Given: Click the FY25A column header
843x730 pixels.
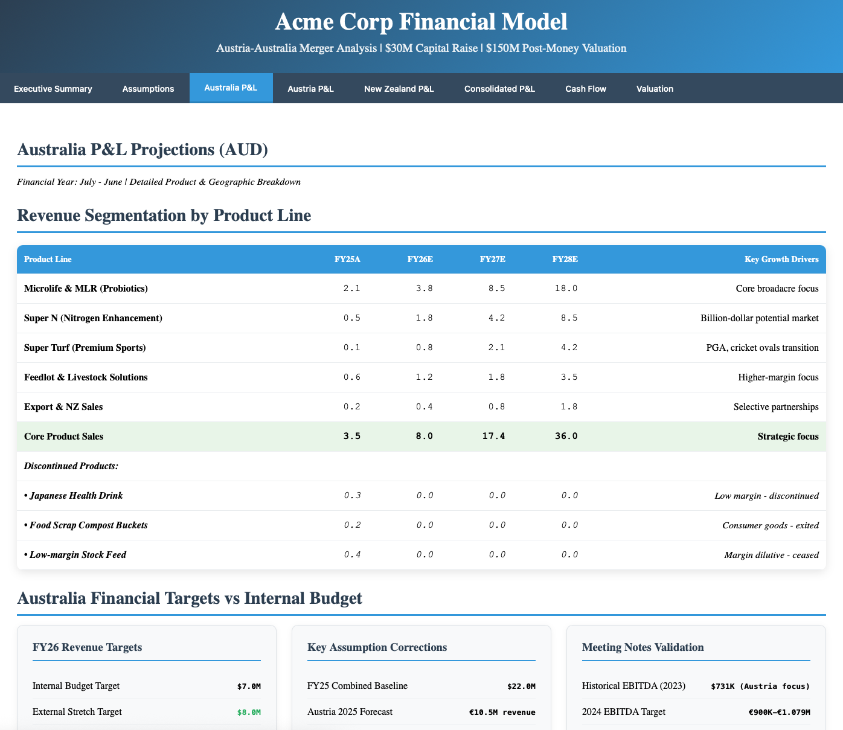Looking at the screenshot, I should click(x=347, y=260).
